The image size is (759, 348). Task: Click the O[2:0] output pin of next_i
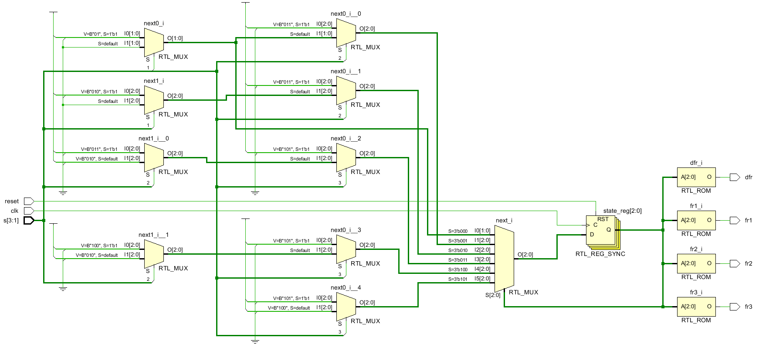pyautogui.click(x=525, y=255)
